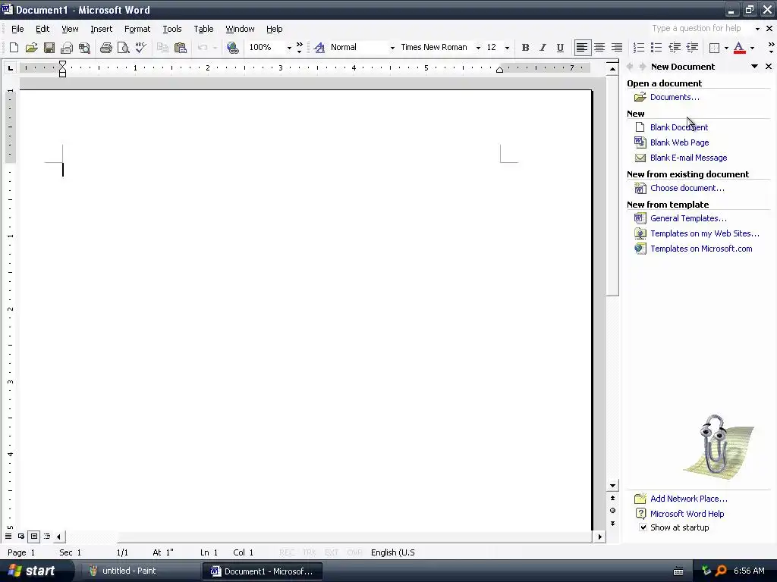Increase indent using the toolbar icon

coord(692,48)
